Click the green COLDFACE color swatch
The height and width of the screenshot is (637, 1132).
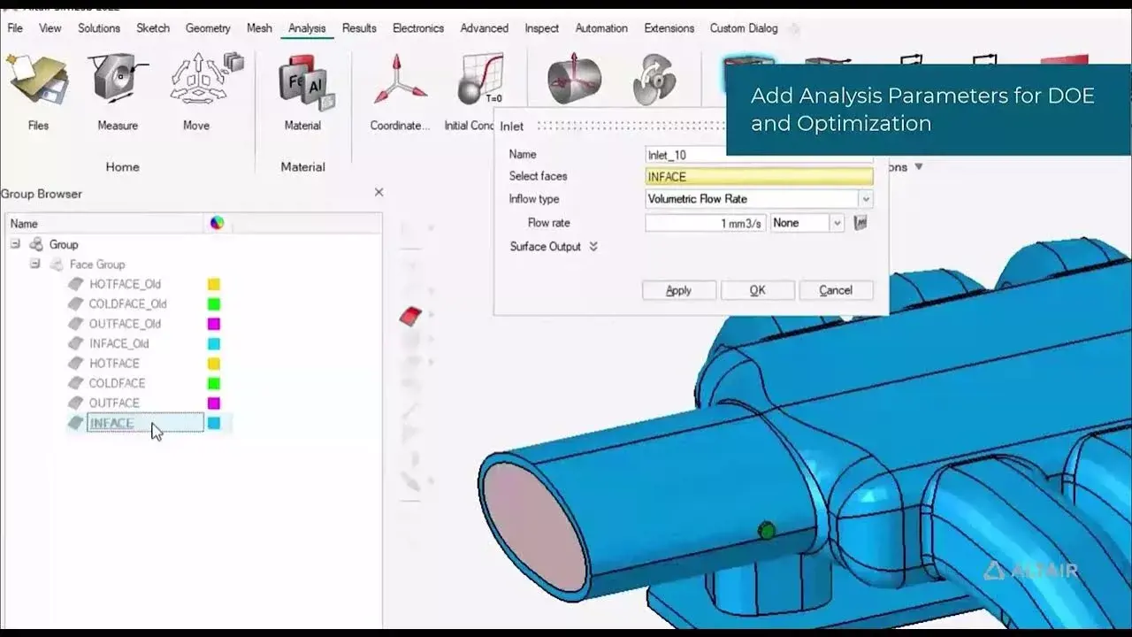[213, 383]
